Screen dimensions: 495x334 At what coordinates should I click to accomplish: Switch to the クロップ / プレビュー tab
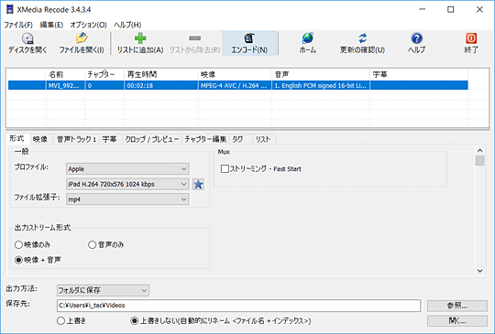pyautogui.click(x=152, y=139)
